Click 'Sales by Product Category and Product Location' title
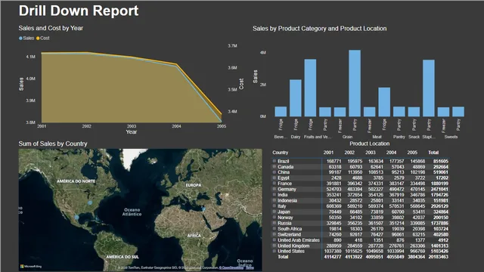Image resolution: width=484 pixels, height=272 pixels. (319, 29)
